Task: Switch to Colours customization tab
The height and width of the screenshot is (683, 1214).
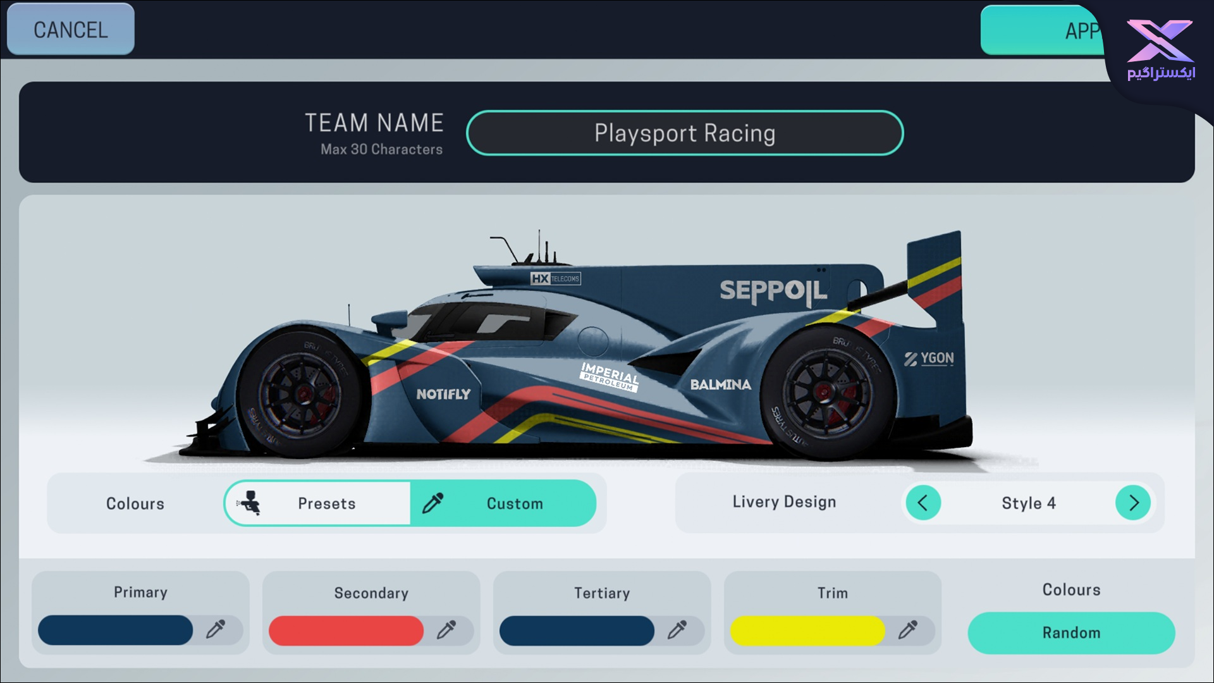Action: tap(136, 503)
